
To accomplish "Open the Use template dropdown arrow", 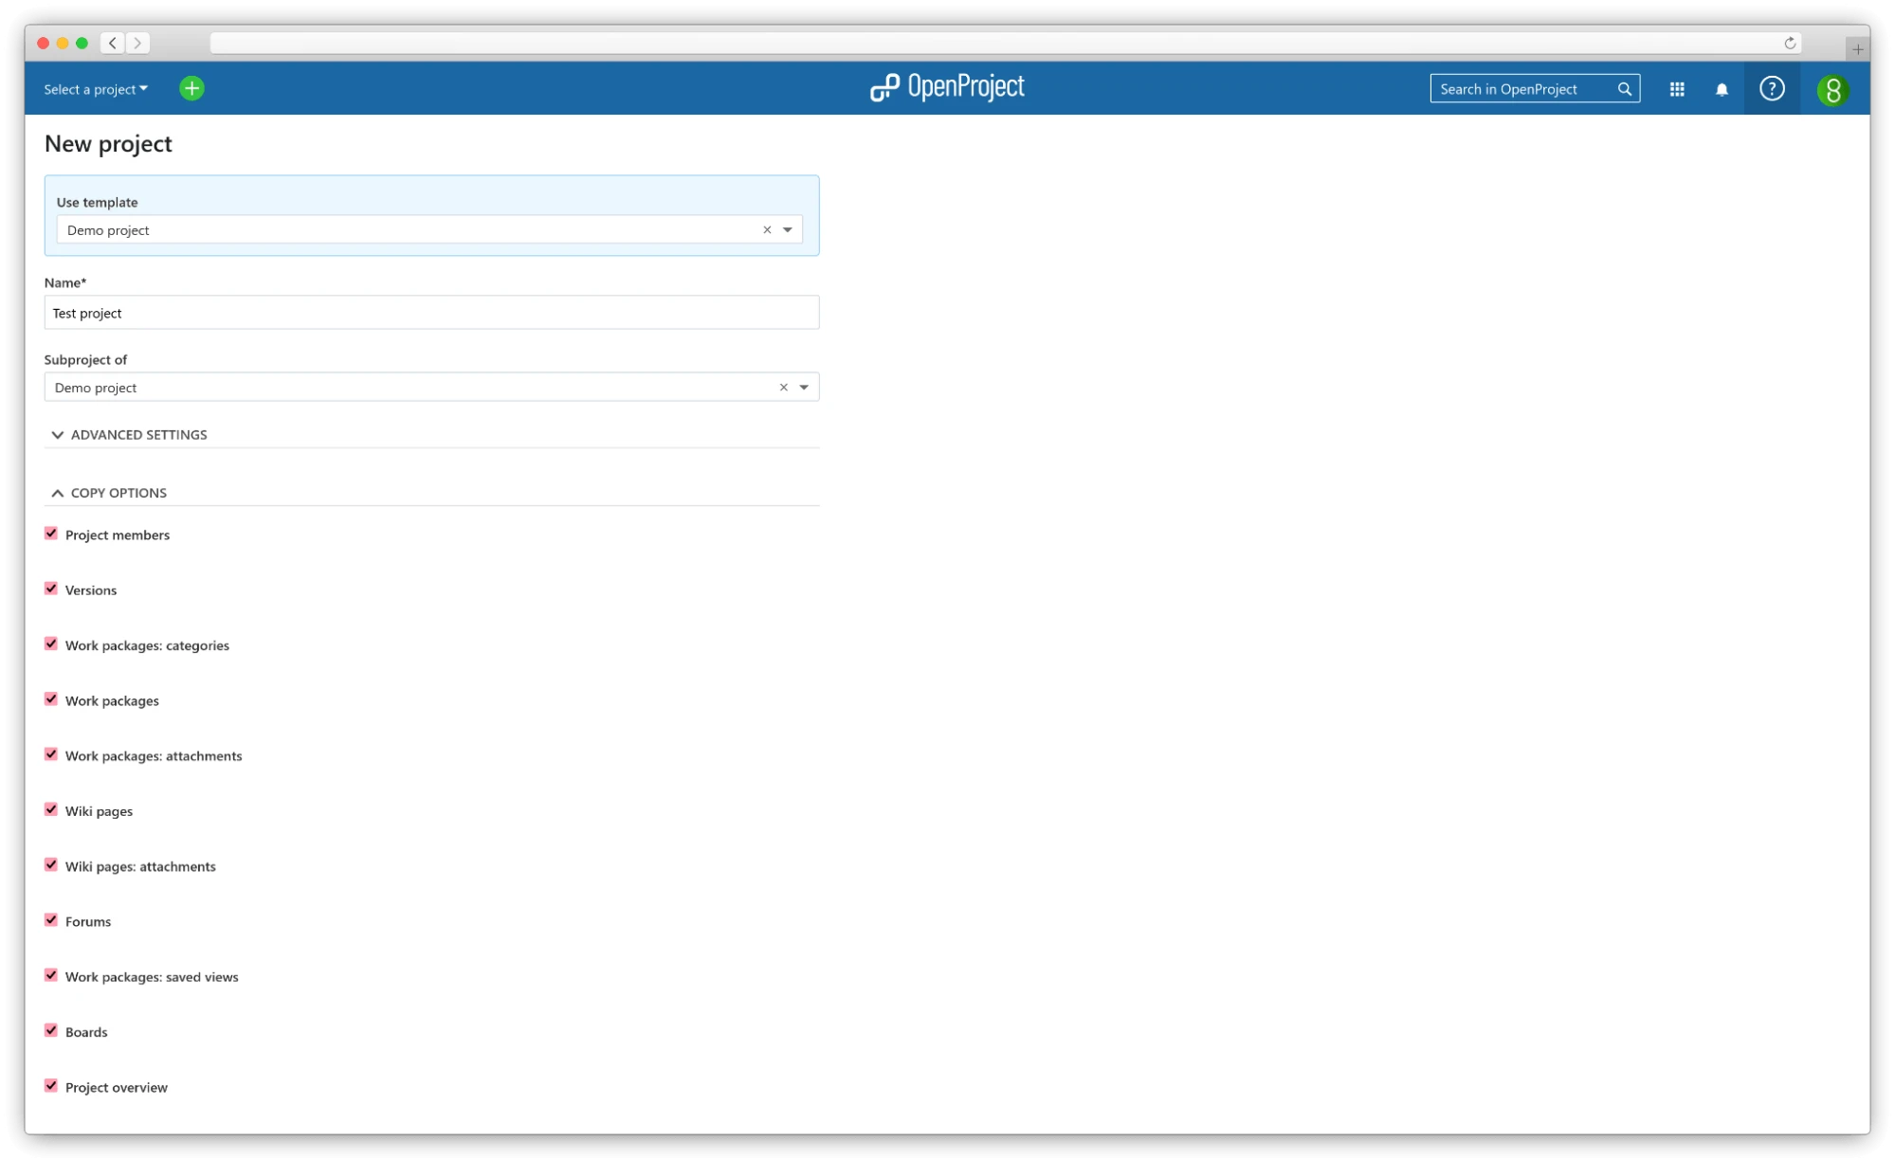I will coord(787,229).
